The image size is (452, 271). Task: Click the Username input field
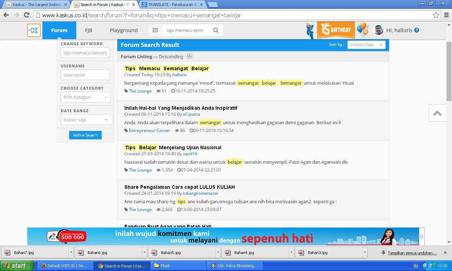(85, 75)
